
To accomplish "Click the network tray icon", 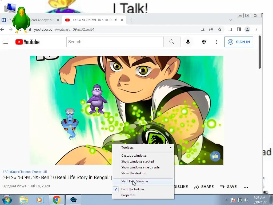I will click(x=240, y=200).
